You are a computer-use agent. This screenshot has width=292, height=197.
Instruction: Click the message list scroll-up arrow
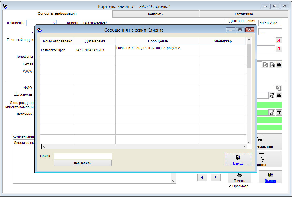249,40
